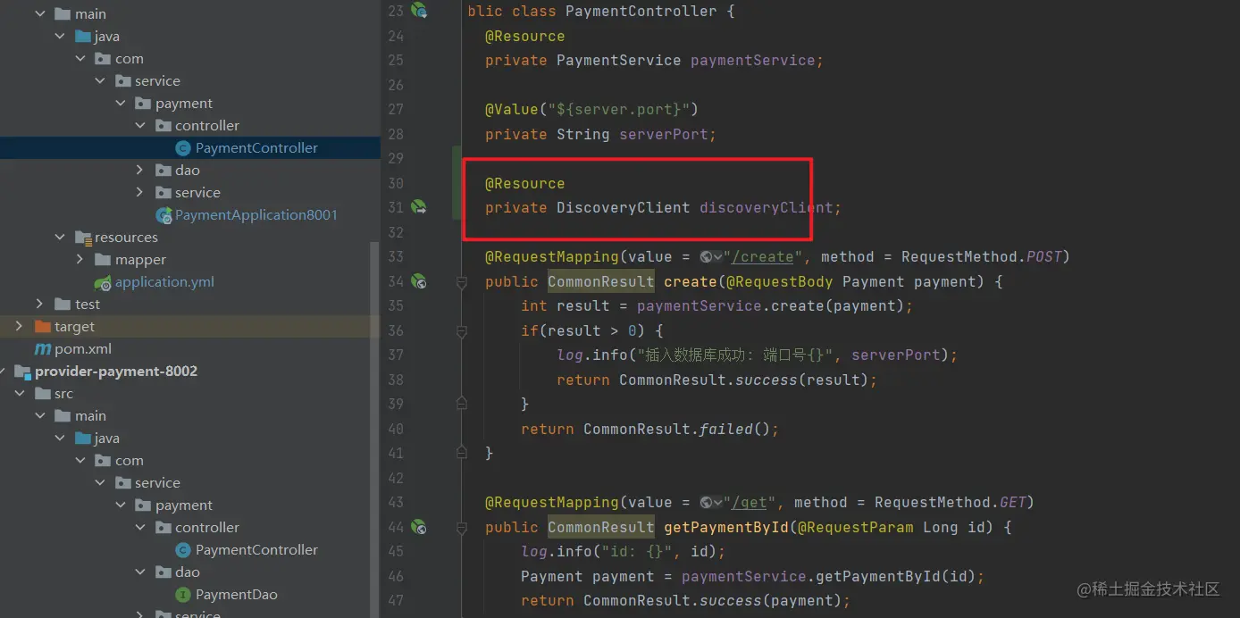This screenshot has width=1240, height=618.
Task: Click the PaymentDao interface icon
Action: (x=183, y=595)
